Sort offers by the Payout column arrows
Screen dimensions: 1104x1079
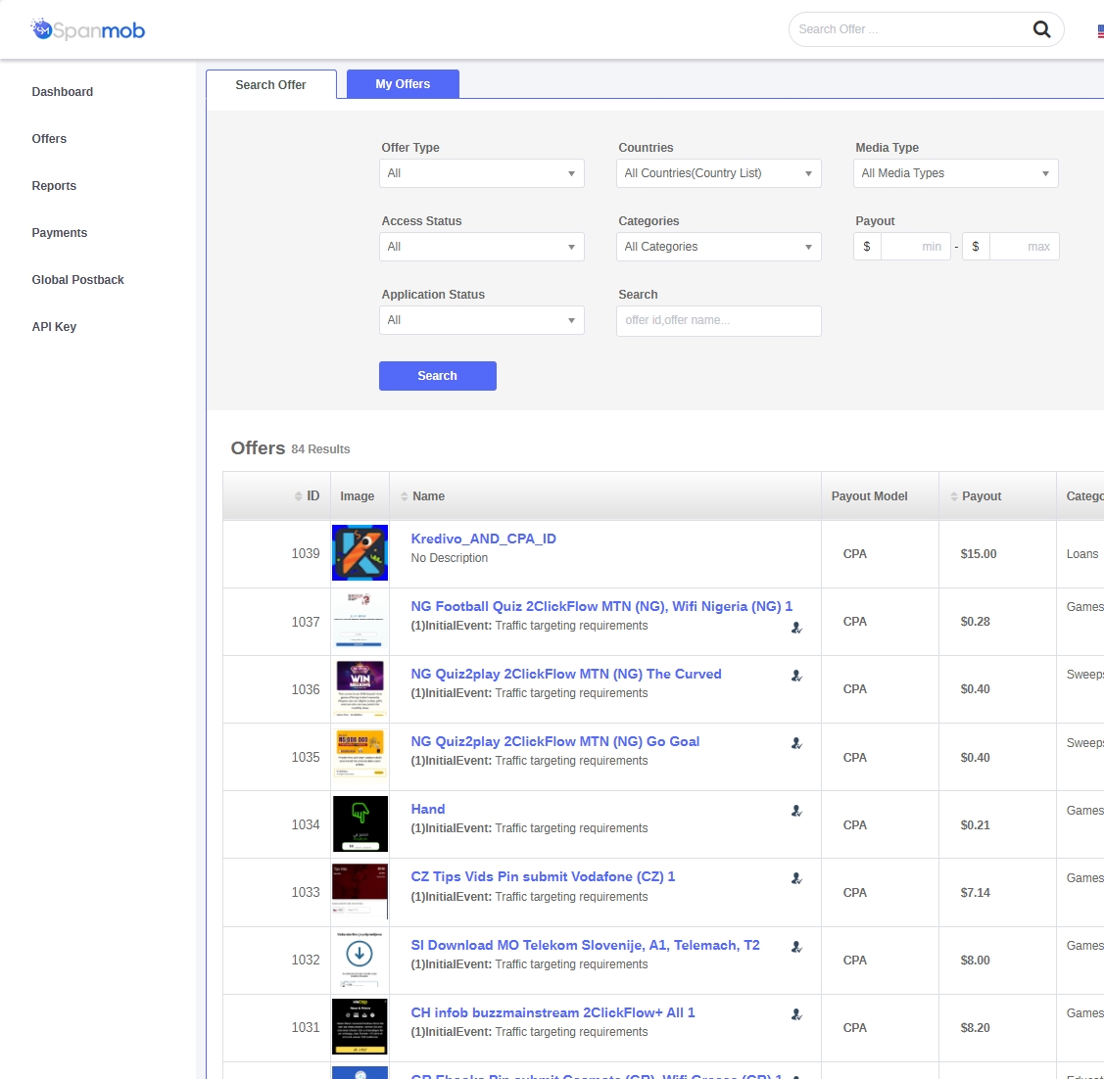tap(954, 496)
